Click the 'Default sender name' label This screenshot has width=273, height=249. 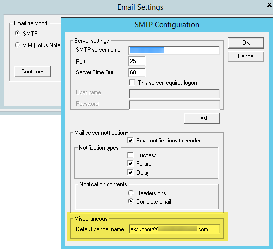(x=100, y=229)
